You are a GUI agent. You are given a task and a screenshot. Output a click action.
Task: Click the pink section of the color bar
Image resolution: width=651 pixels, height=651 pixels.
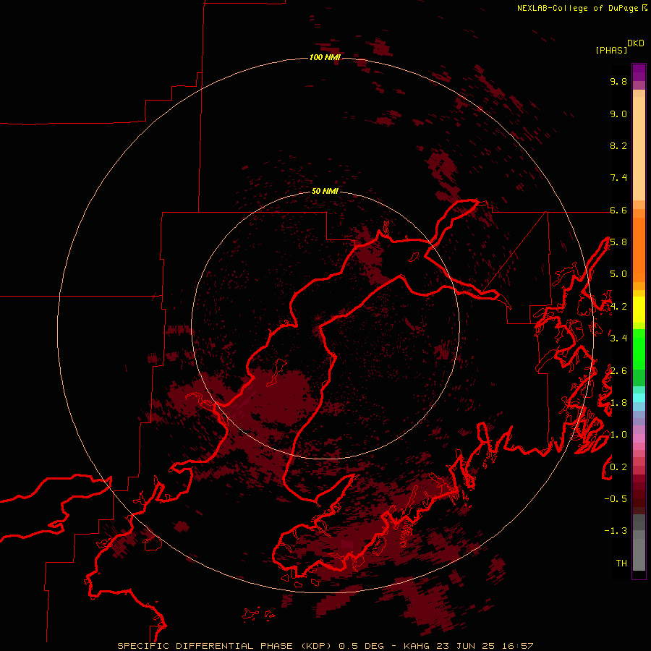pyautogui.click(x=639, y=438)
